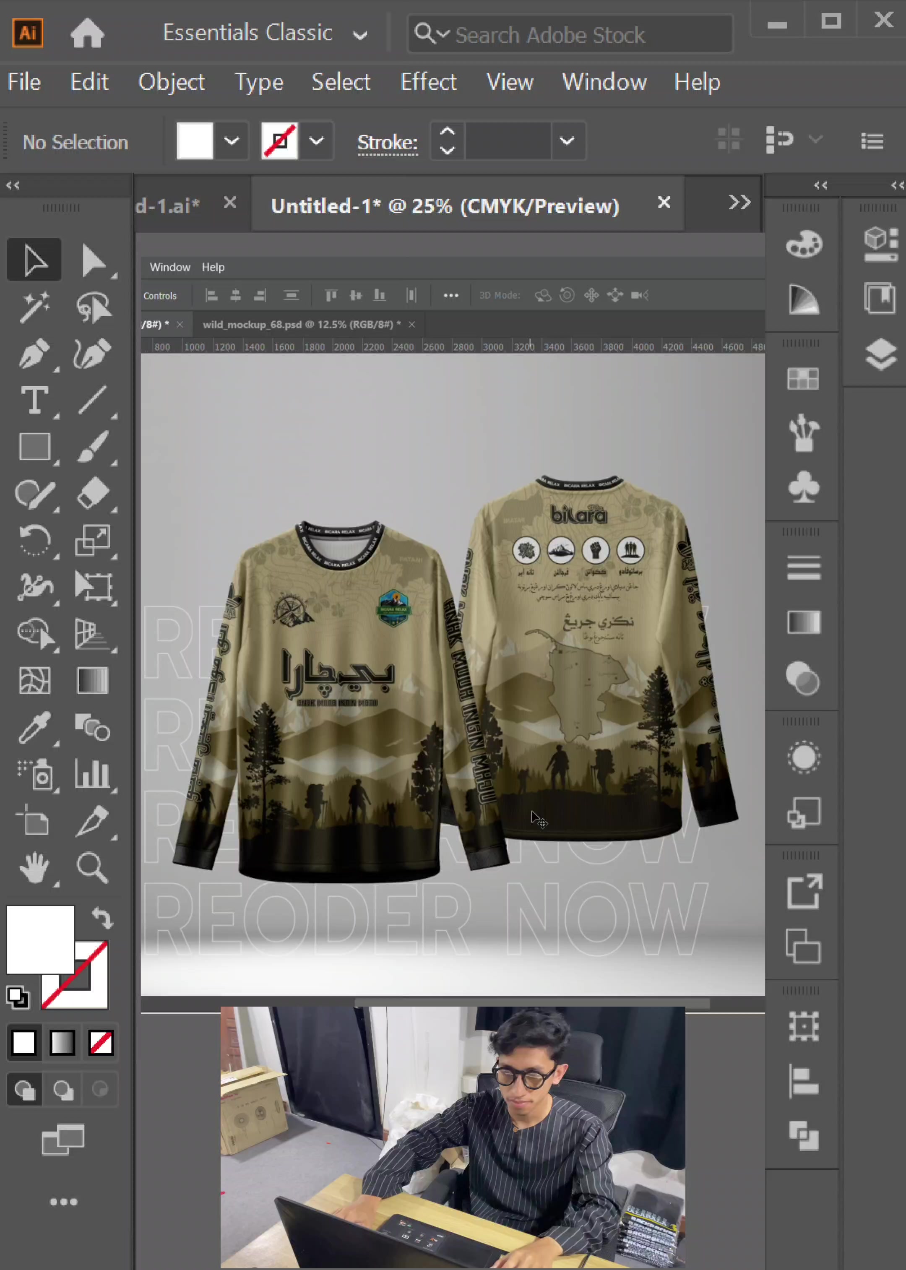The image size is (906, 1270).
Task: Pick the Eyedropper tool
Action: tap(34, 729)
